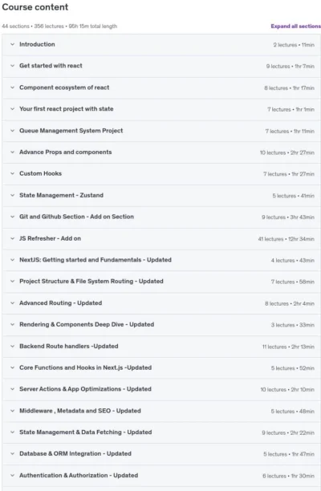The height and width of the screenshot is (491, 321).
Task: Click chevron next to Core Functions and Hooks in Next.js
Action: pyautogui.click(x=13, y=367)
